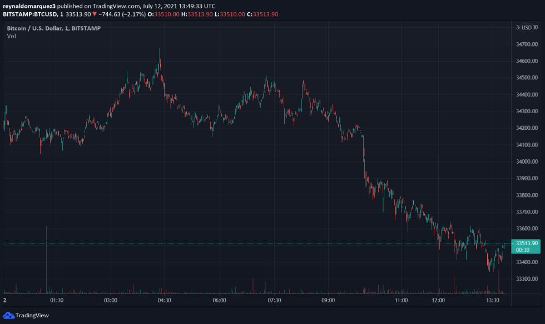Open the BITSTAMP:BTCUSD symbol selector
The image size is (545, 324).
[x=31, y=14]
